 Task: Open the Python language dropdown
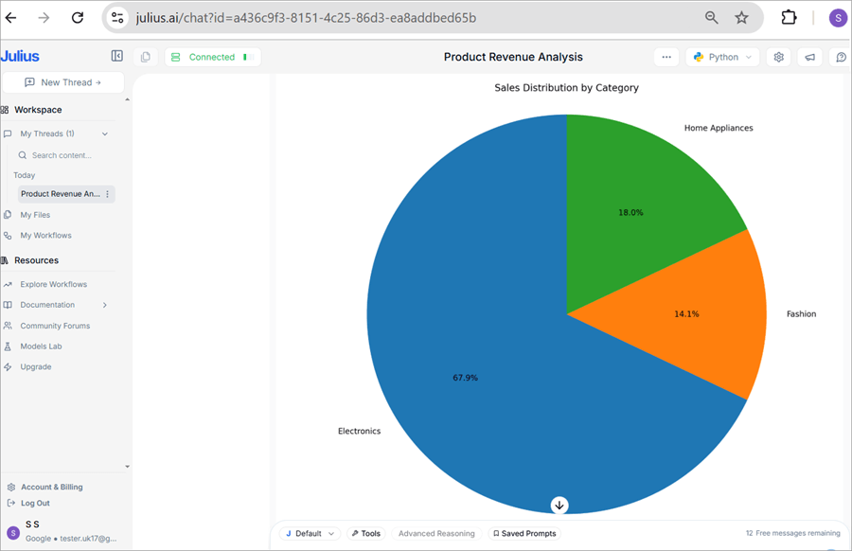(722, 57)
